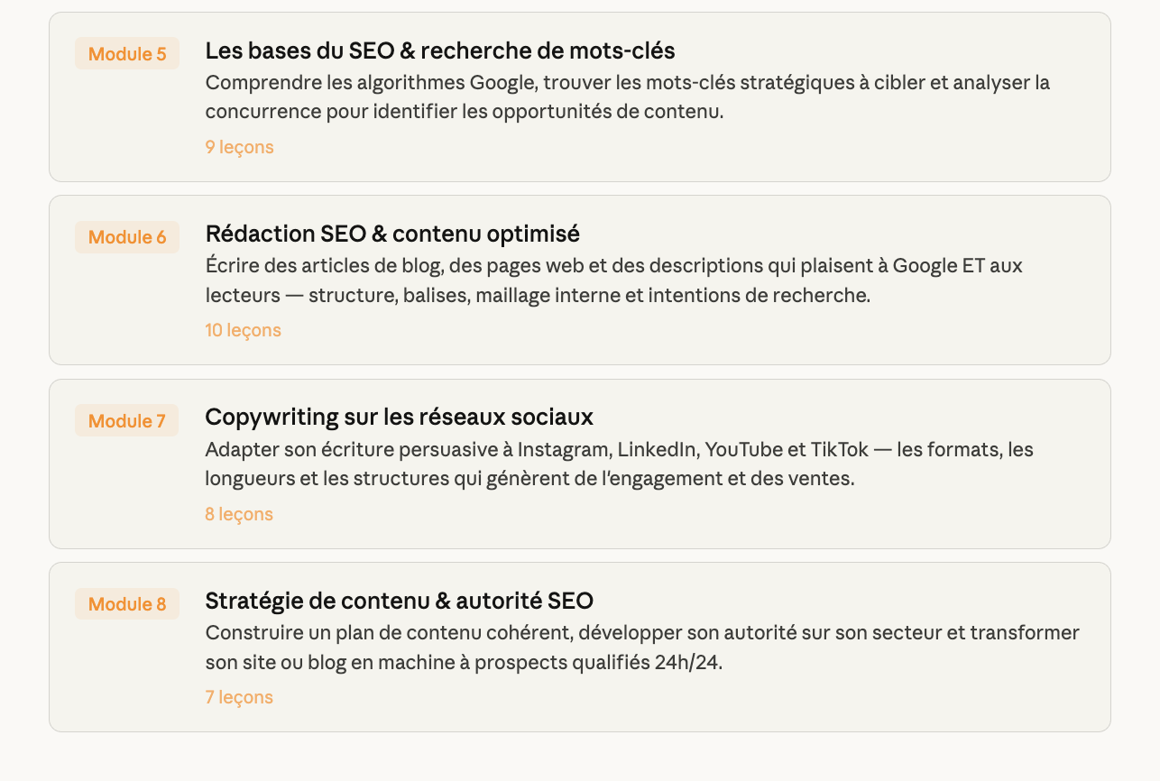Click the "9 leçons" label
This screenshot has width=1160, height=781.
click(x=239, y=147)
